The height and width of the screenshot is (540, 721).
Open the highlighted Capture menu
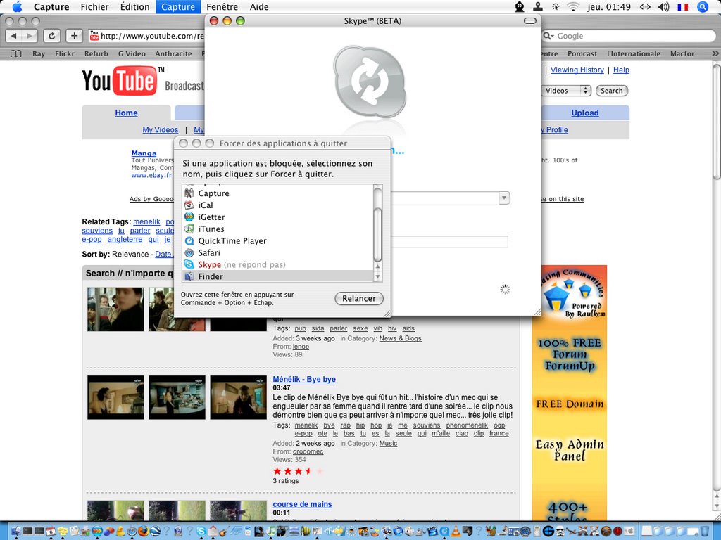click(x=178, y=7)
